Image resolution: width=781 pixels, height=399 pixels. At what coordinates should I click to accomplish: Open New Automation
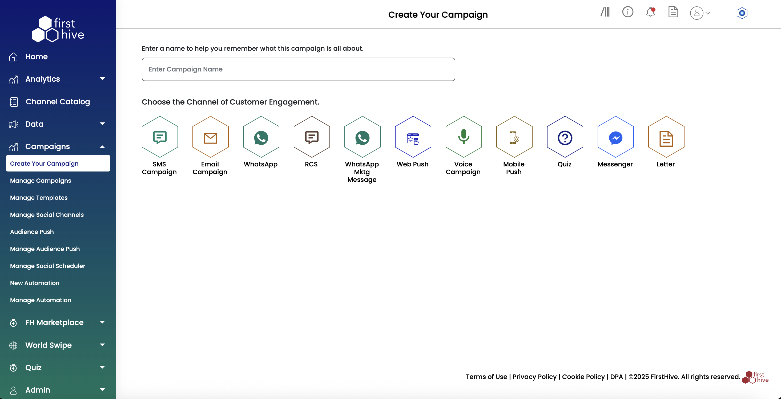[x=35, y=283]
